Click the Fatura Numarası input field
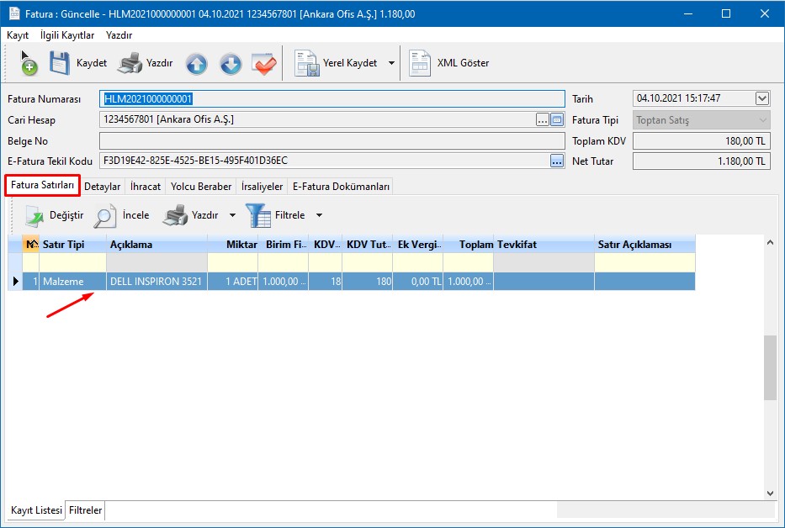This screenshot has width=785, height=528. pyautogui.click(x=332, y=98)
